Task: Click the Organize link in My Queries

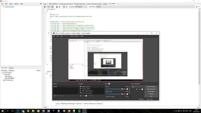Action: tap(11, 70)
